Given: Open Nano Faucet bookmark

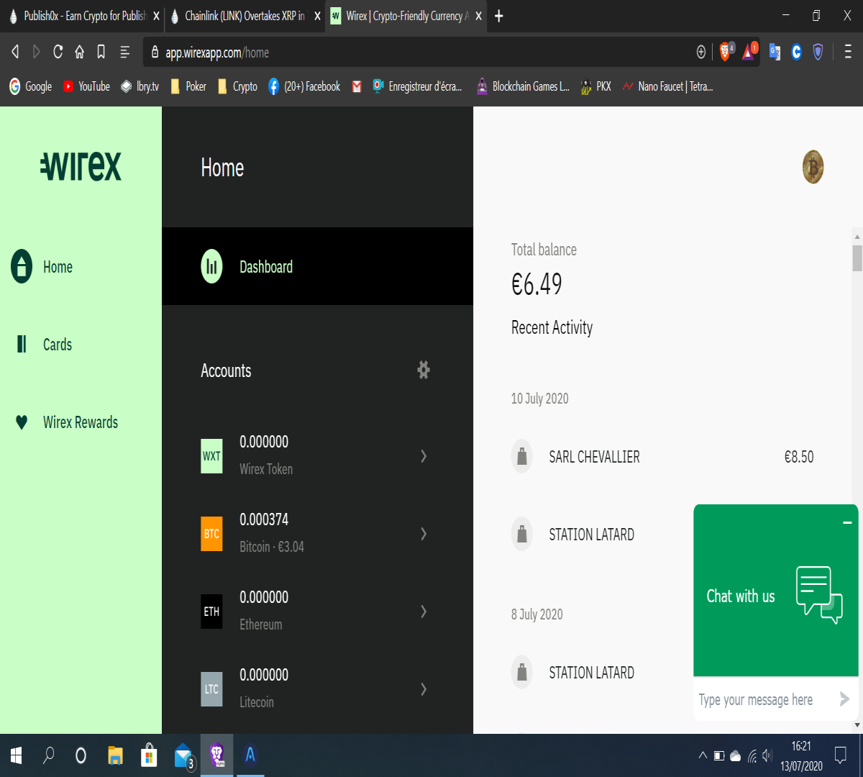Looking at the screenshot, I should (x=668, y=86).
